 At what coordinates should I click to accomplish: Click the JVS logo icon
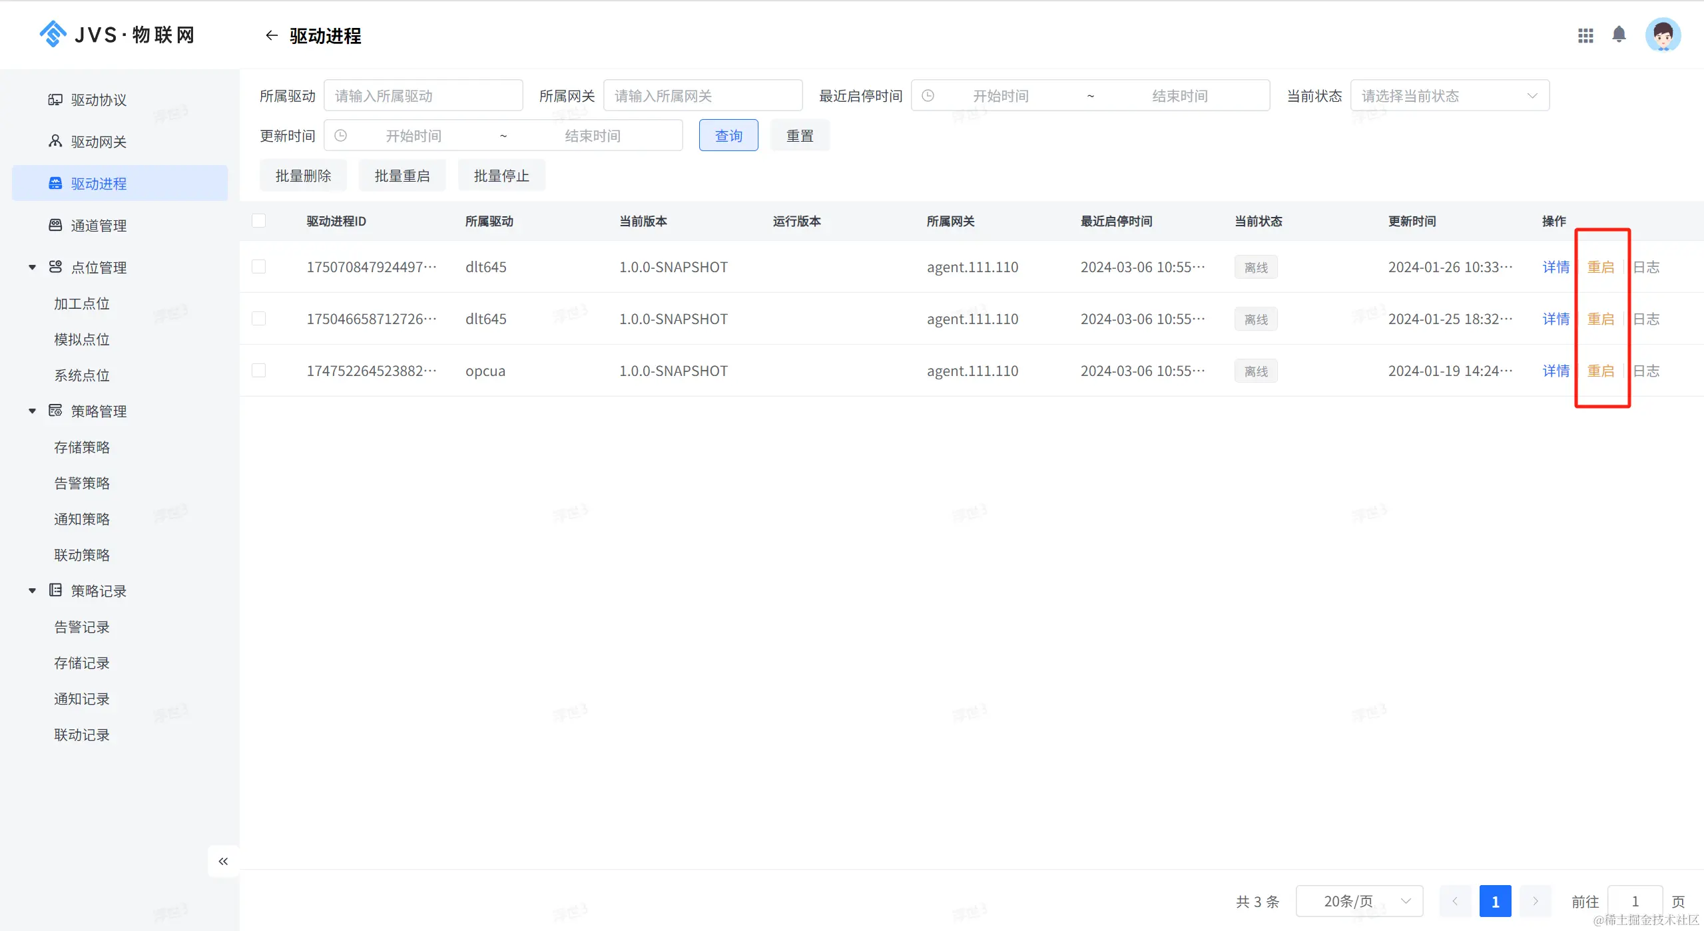tap(53, 34)
